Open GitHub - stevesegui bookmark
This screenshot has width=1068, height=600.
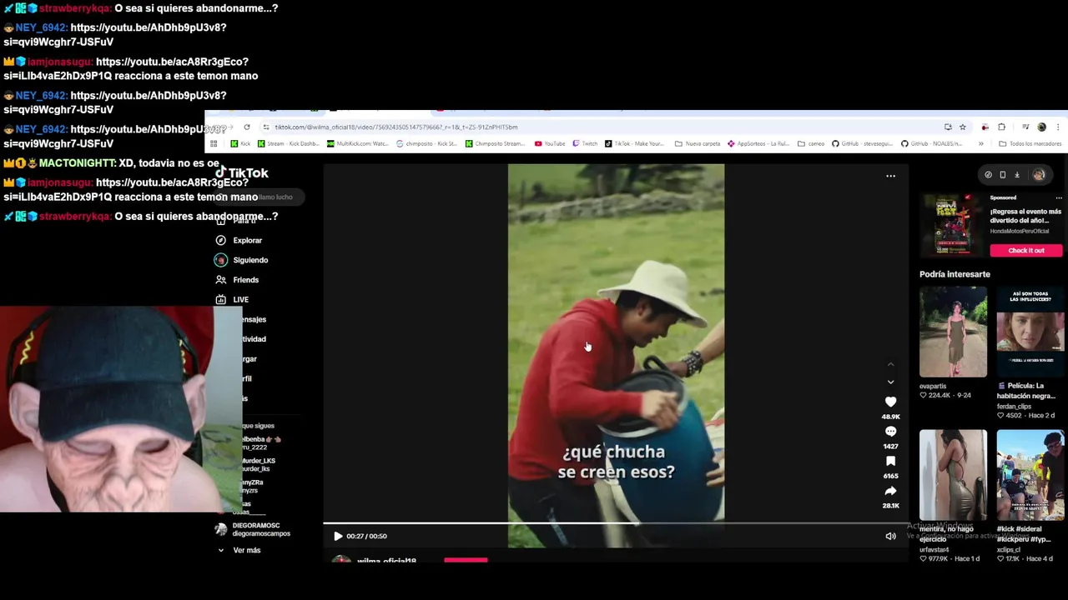(x=862, y=143)
